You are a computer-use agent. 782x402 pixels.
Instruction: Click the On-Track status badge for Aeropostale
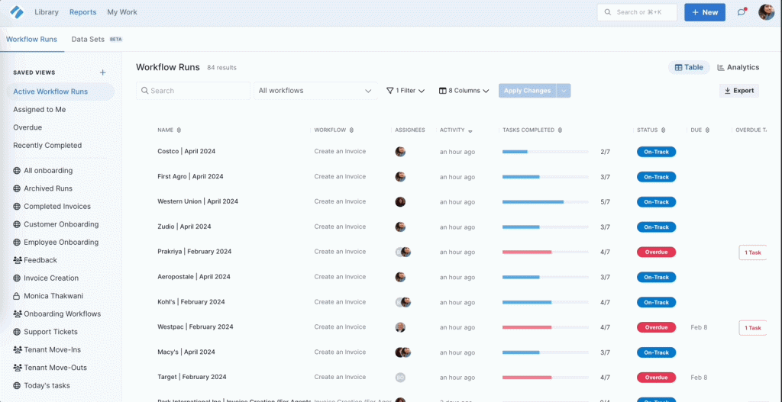(656, 278)
